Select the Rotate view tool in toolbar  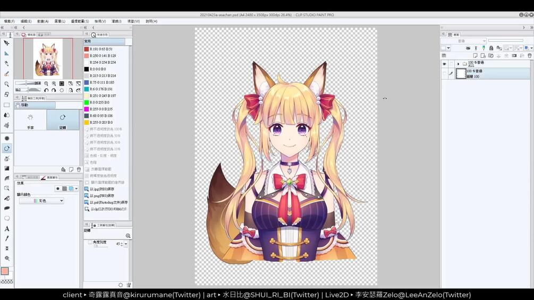(6, 148)
